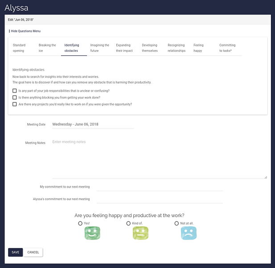Click the Meeting Notes label
Image resolution: width=275 pixels, height=268 pixels.
coord(35,143)
